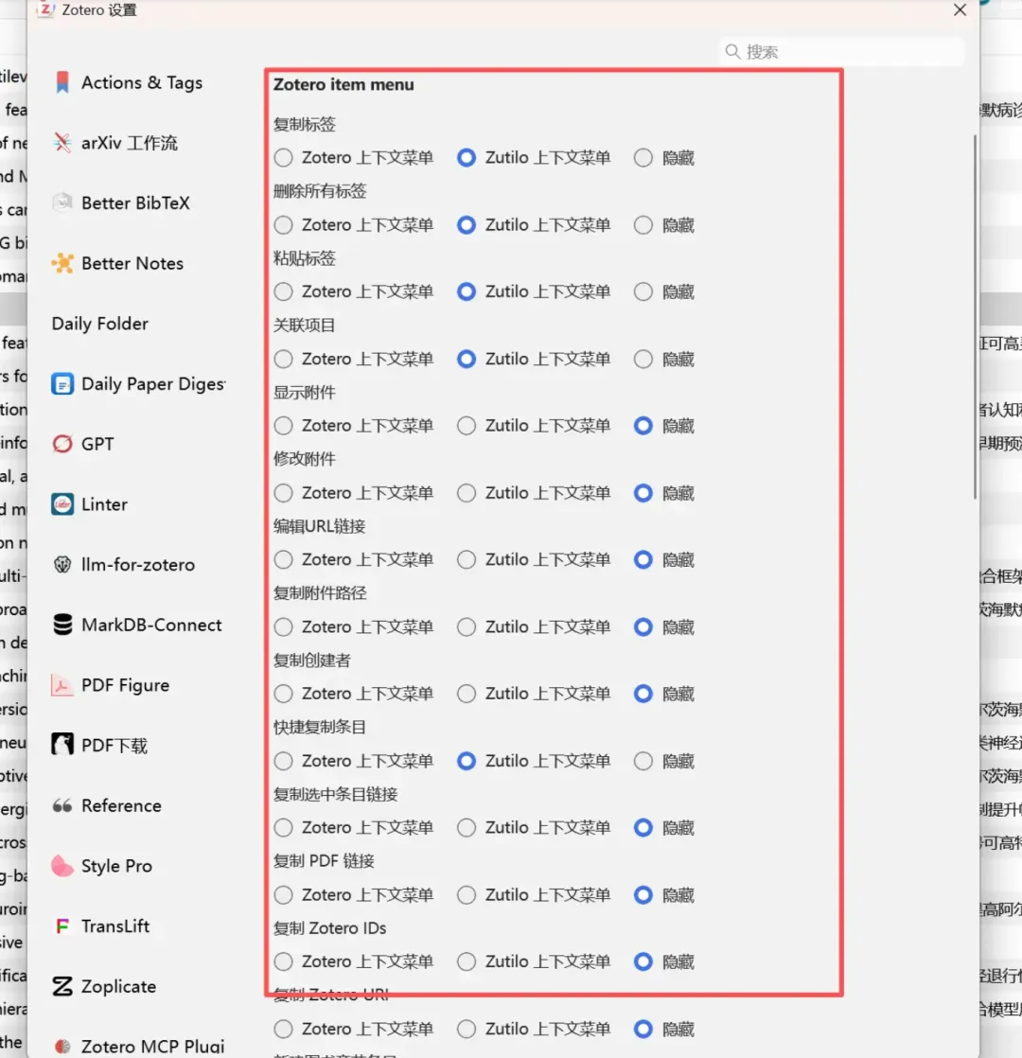Select 隐藏 for 修改附件
Screen dimensions: 1022x1058
click(643, 493)
